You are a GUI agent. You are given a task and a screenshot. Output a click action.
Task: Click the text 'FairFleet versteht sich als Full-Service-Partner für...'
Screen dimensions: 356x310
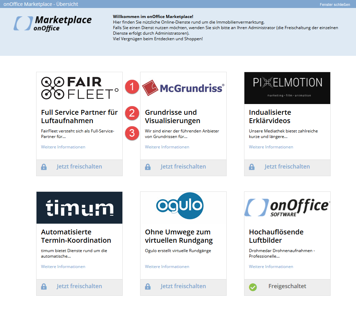pyautogui.click(x=78, y=134)
